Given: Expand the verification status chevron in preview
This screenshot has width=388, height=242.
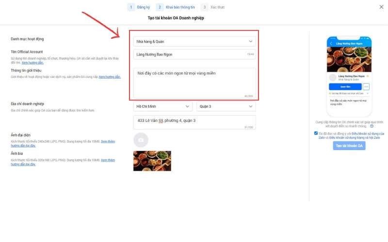Looking at the screenshot, I should coord(368,93).
